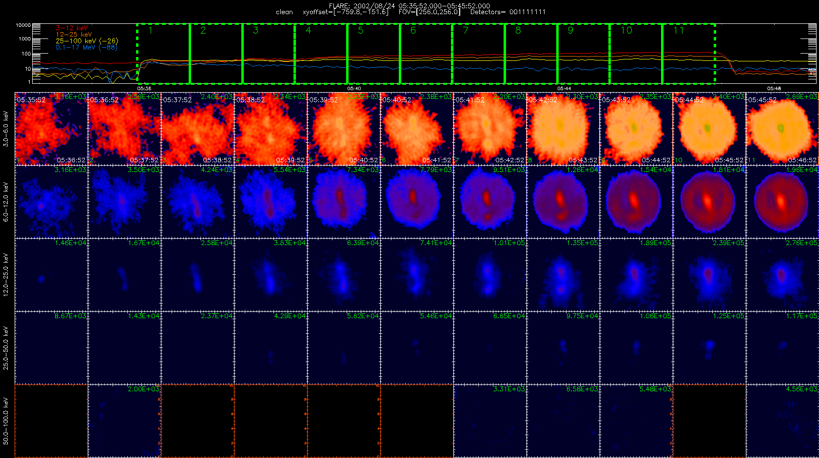Click the 6.0-12.0 keV row label
This screenshot has height=458, width=819.
(6, 202)
